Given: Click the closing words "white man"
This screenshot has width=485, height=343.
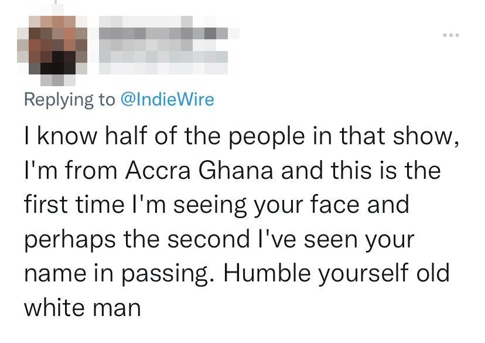Looking at the screenshot, I should click(x=83, y=307).
